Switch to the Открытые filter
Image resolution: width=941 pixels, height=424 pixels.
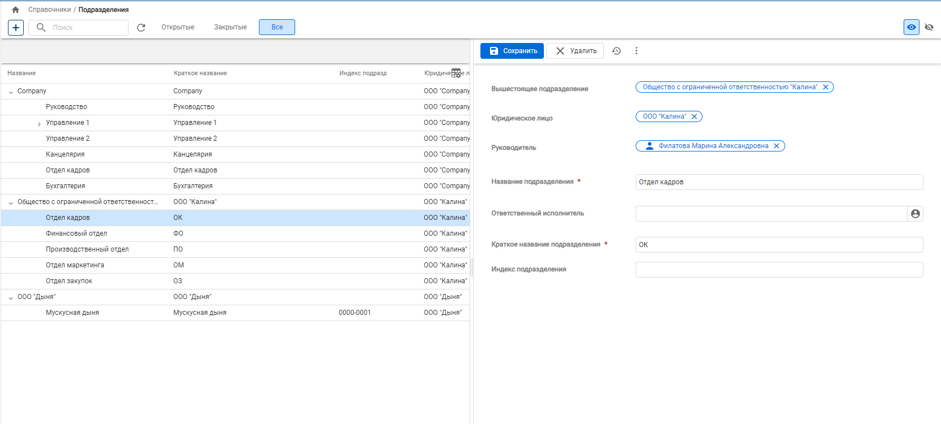pos(178,27)
